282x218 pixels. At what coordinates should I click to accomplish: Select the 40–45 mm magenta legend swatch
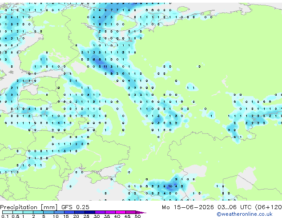coord(120,212)
